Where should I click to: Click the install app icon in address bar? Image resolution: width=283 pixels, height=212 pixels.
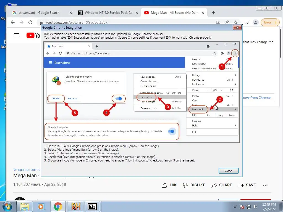pyautogui.click(x=218, y=22)
